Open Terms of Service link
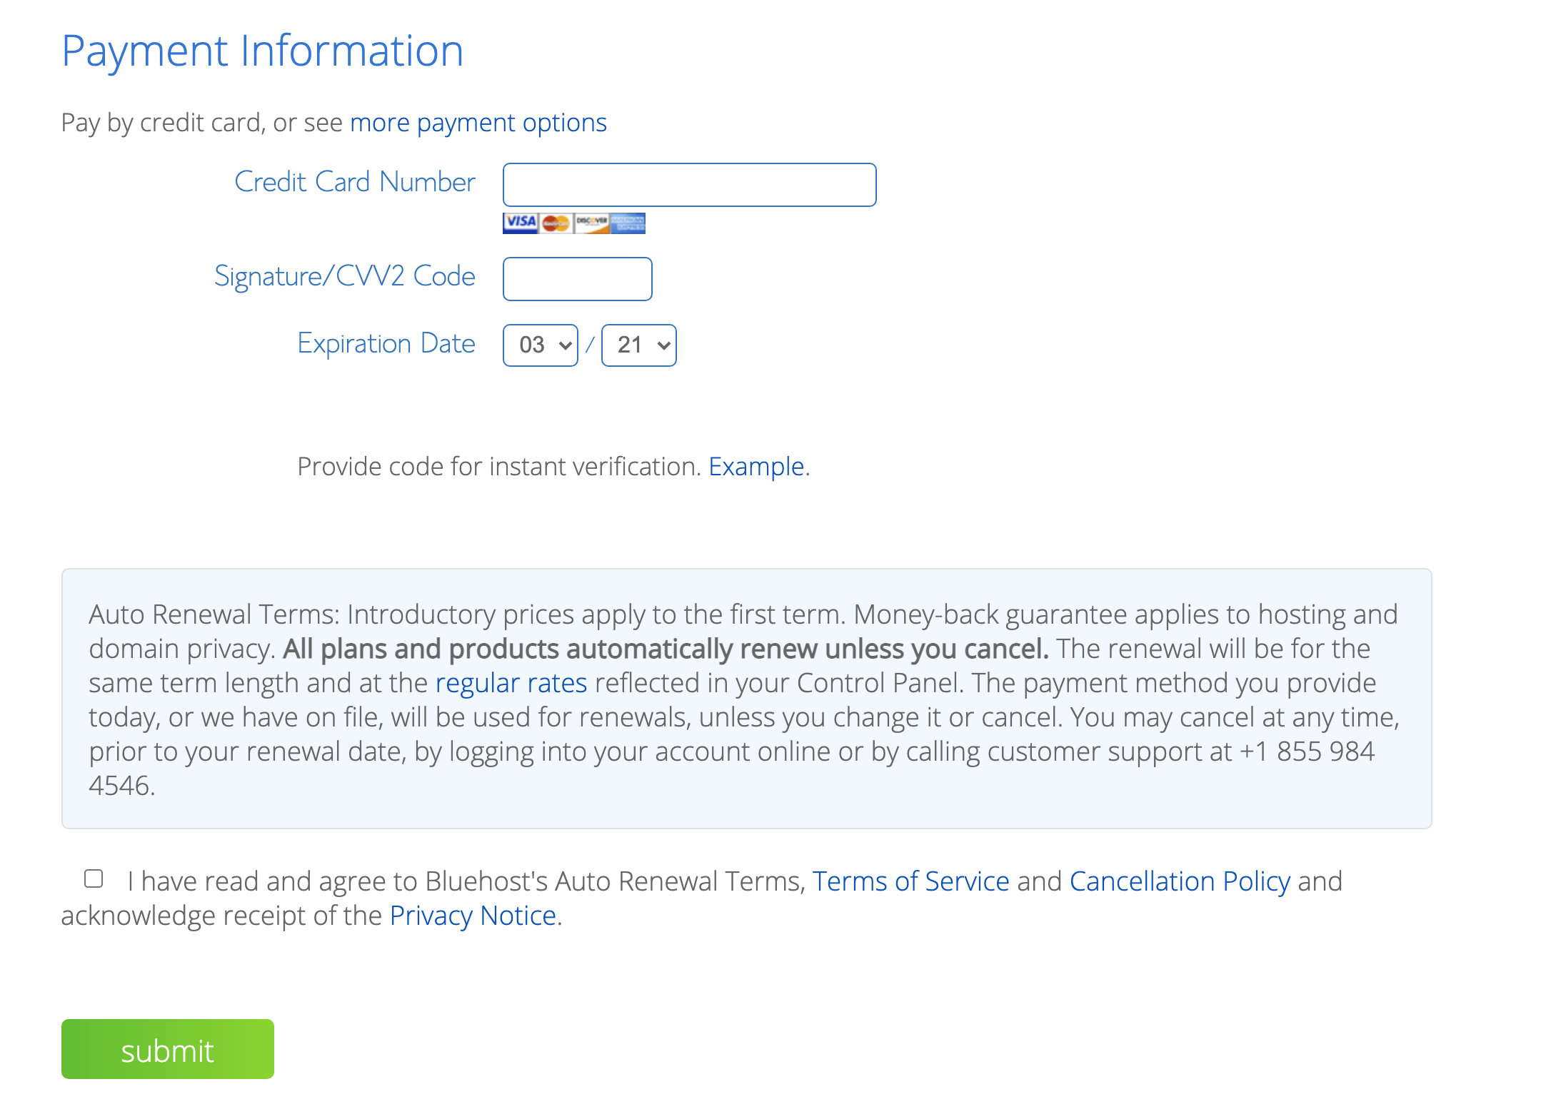This screenshot has width=1551, height=1109. [911, 881]
